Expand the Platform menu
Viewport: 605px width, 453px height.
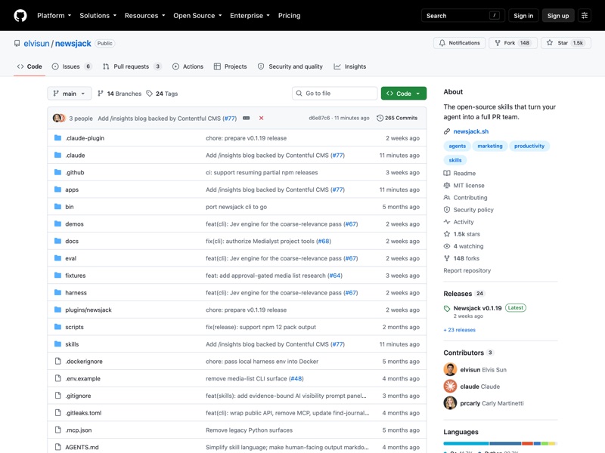point(54,15)
